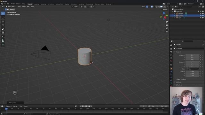Select the Add Cube tool
The height and width of the screenshot is (115, 205).
3,45
